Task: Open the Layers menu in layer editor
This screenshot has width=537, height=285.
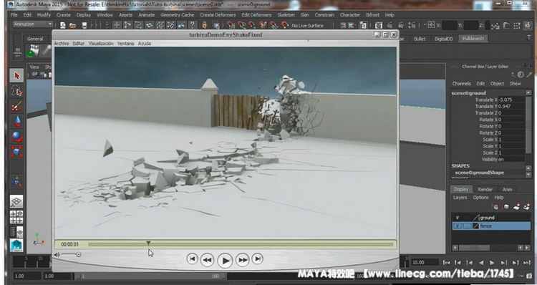Action: tap(460, 198)
